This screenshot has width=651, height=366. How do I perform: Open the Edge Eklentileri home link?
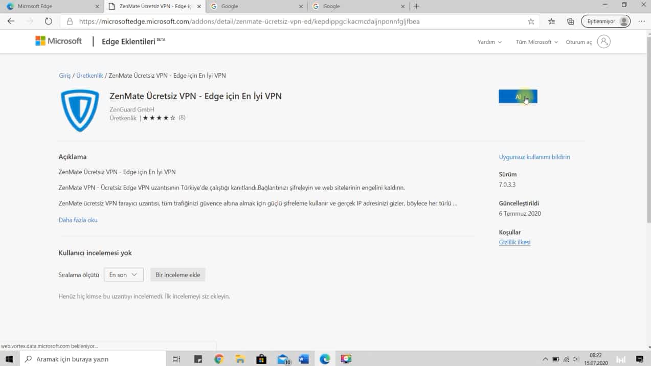tap(133, 41)
